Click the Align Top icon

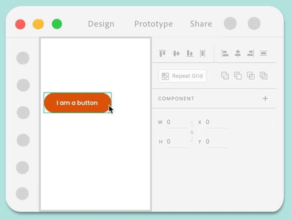point(163,53)
